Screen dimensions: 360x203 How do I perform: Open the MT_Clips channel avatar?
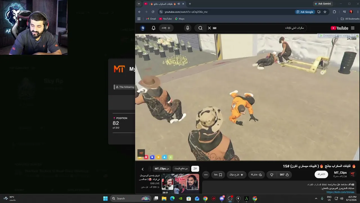[353, 174]
